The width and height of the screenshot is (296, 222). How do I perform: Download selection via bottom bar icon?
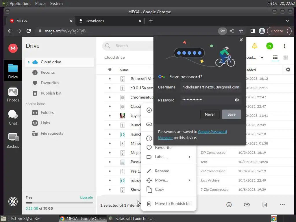point(229,204)
